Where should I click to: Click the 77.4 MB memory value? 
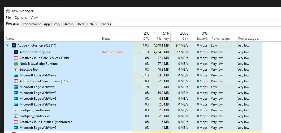click(163, 58)
